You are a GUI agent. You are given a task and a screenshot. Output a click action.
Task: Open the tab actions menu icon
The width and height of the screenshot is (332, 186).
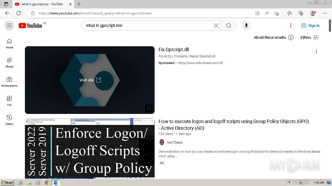[x=6, y=4]
